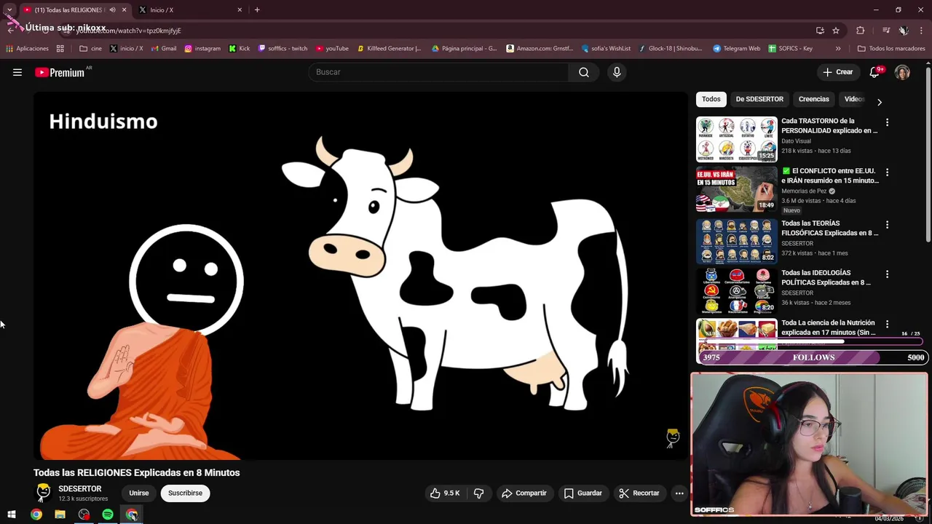Image resolution: width=932 pixels, height=524 pixels.
Task: Open the Telegram Web bookmark
Action: pyautogui.click(x=736, y=49)
